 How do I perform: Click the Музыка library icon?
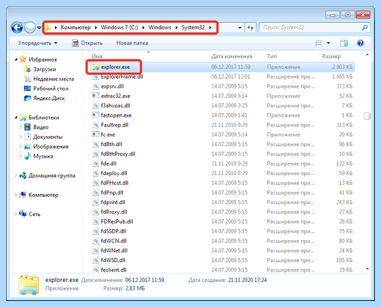click(x=28, y=156)
